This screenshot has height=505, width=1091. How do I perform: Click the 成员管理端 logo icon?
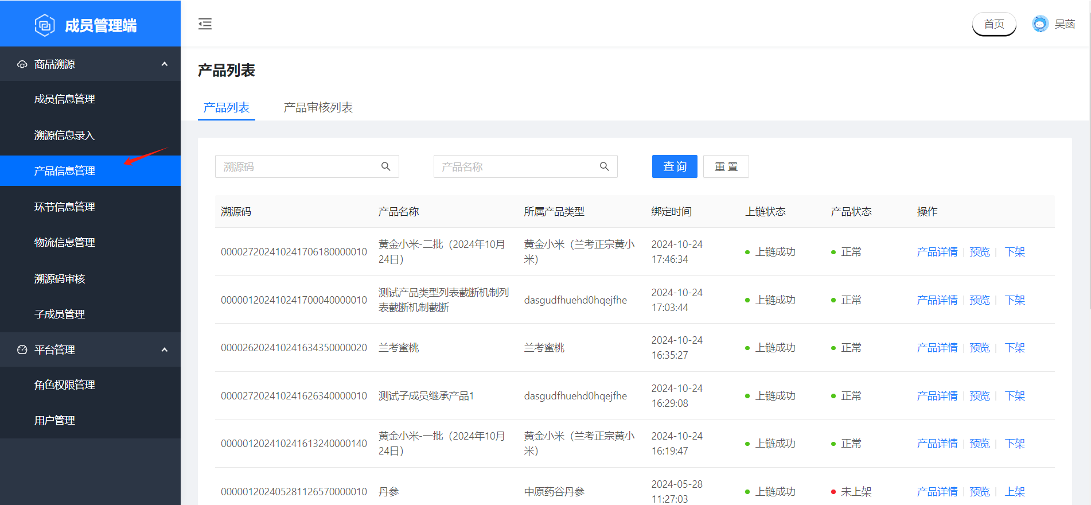45,25
